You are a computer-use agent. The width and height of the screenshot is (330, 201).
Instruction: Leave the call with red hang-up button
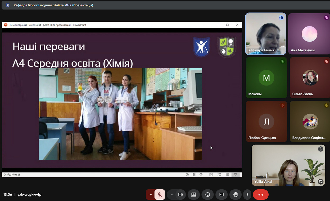tap(261, 195)
